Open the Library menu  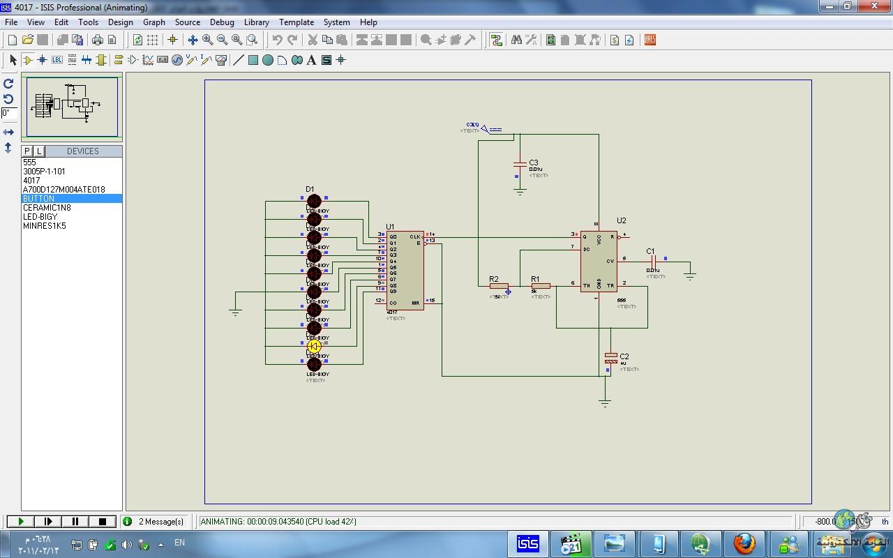pyautogui.click(x=257, y=22)
